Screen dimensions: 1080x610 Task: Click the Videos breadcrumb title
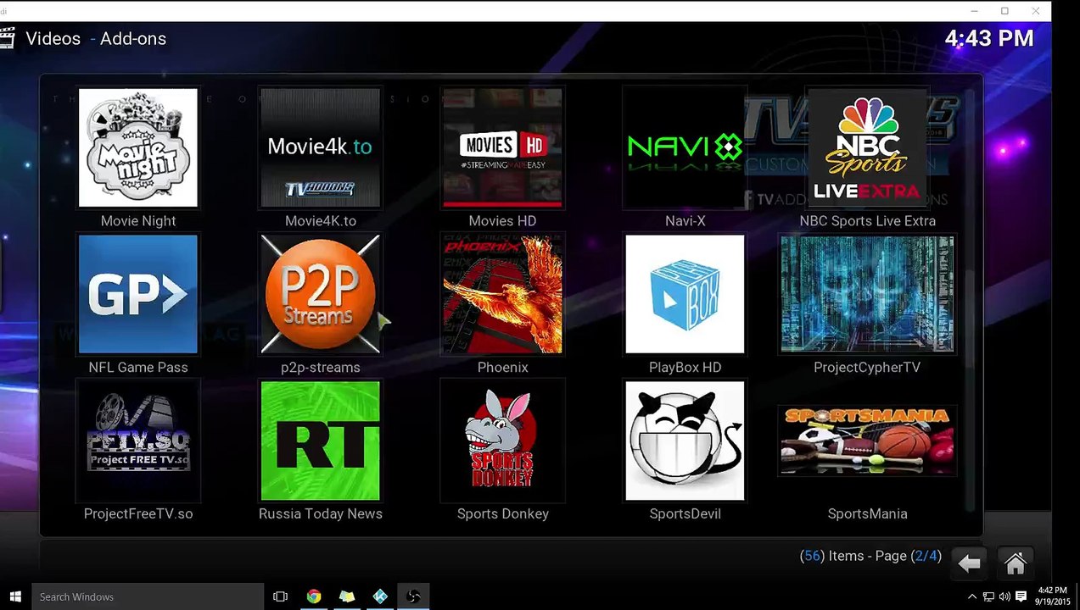click(53, 38)
